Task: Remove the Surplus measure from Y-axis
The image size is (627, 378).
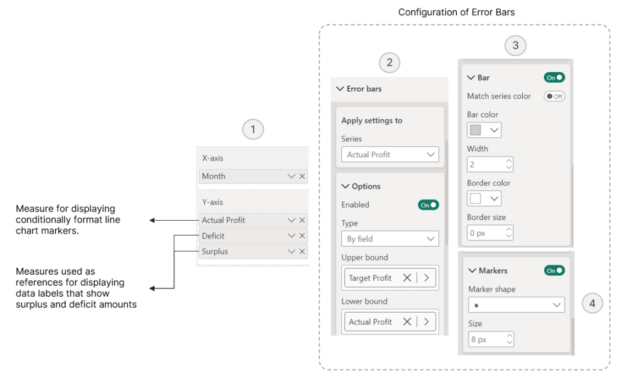Action: (302, 251)
